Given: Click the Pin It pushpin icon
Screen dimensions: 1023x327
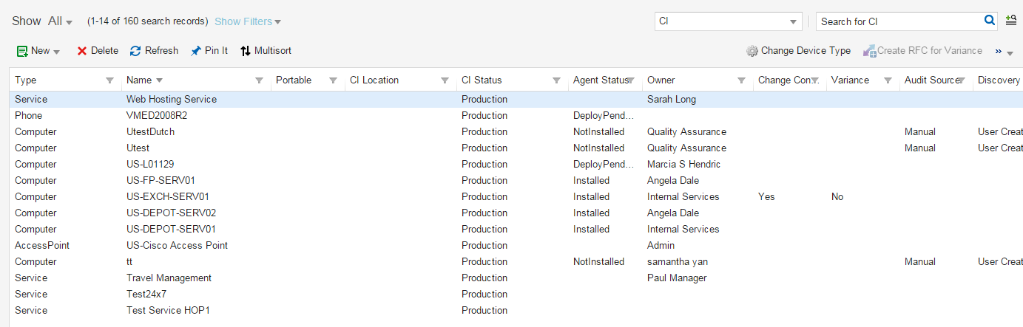Looking at the screenshot, I should 195,51.
